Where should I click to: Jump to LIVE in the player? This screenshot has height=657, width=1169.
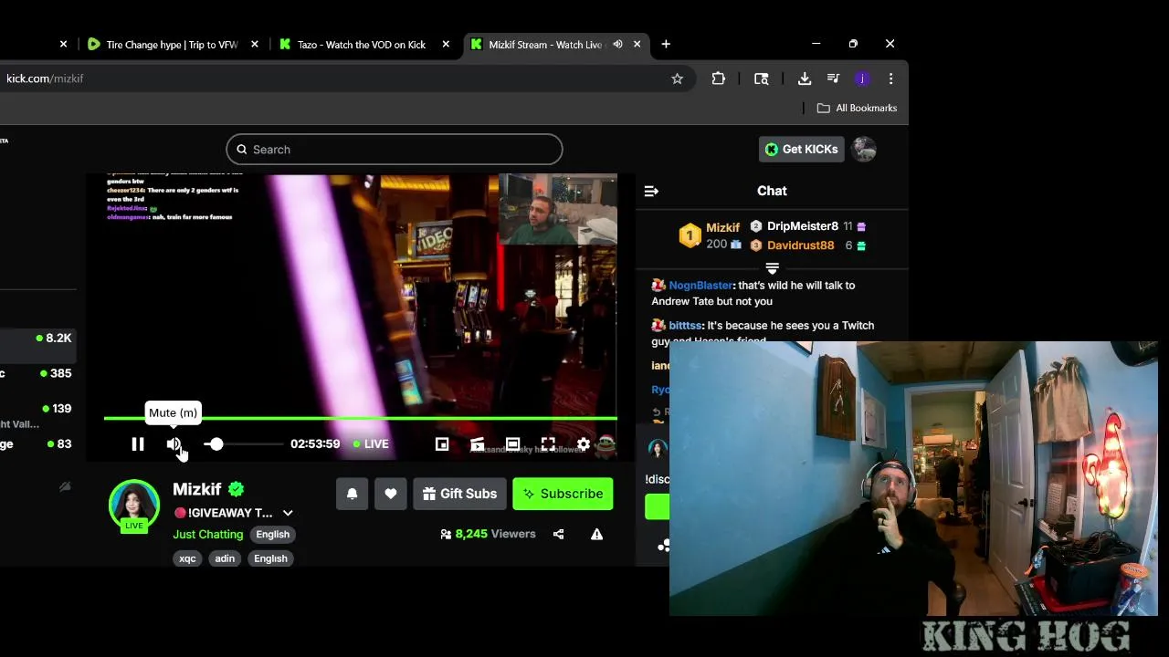371,444
